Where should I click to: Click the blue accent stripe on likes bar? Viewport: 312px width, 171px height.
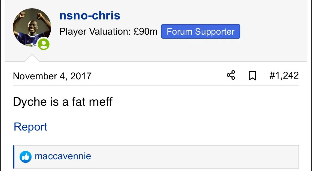point(14,157)
